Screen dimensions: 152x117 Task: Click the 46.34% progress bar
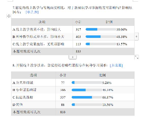tap(87, 90)
